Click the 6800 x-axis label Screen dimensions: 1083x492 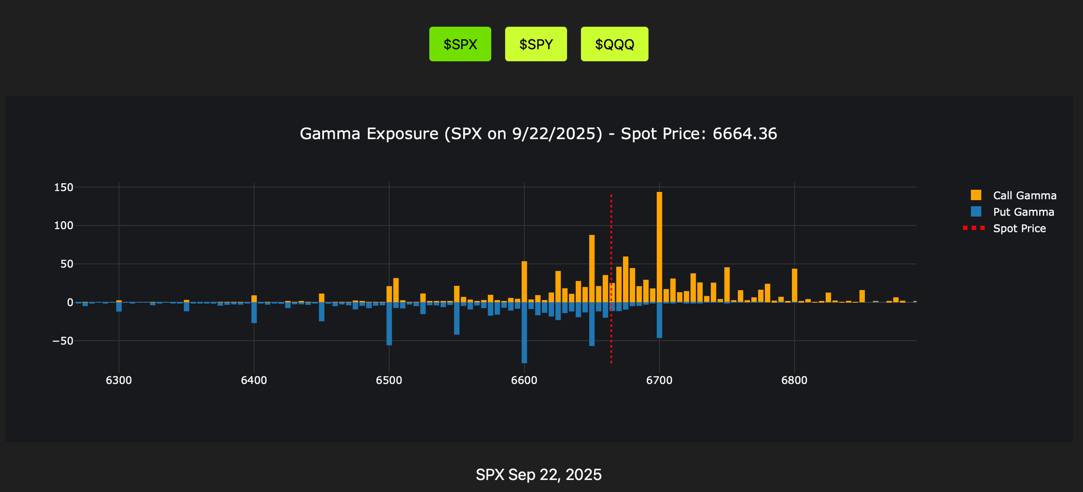point(794,381)
